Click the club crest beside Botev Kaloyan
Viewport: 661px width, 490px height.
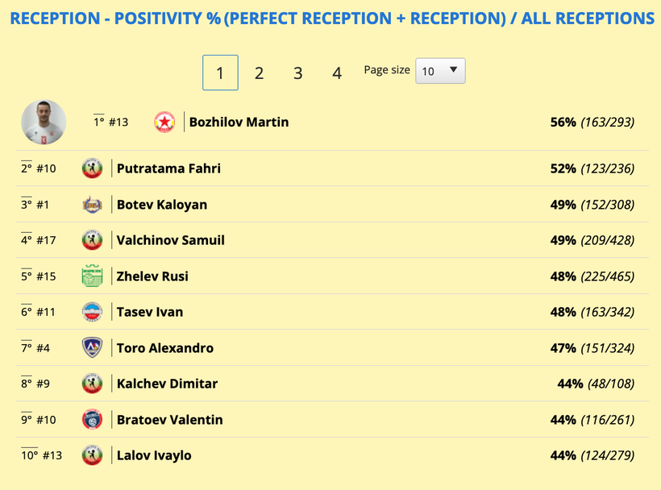92,205
